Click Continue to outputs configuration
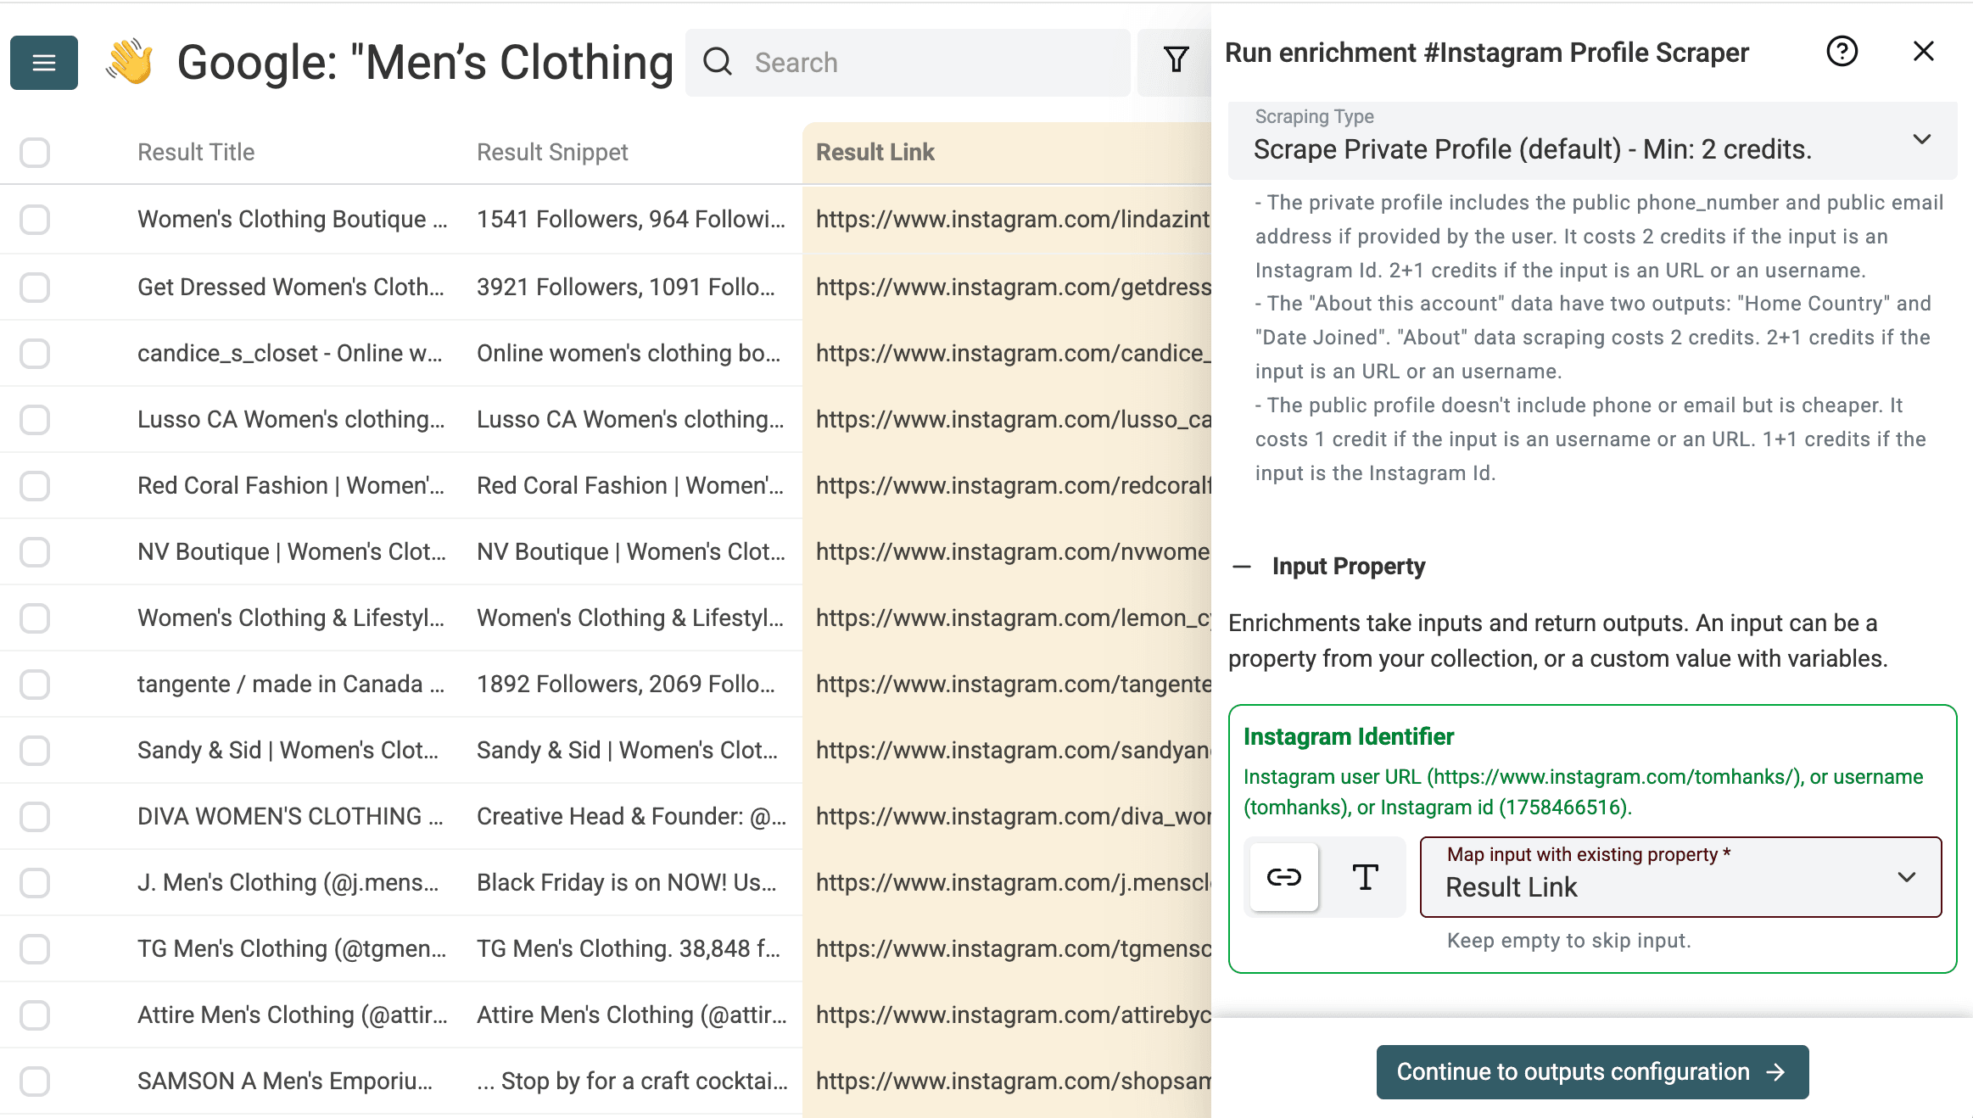This screenshot has height=1118, width=1973. 1592,1072
